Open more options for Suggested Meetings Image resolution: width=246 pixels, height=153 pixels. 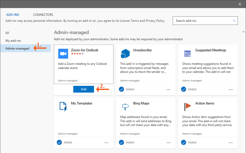click(x=231, y=89)
